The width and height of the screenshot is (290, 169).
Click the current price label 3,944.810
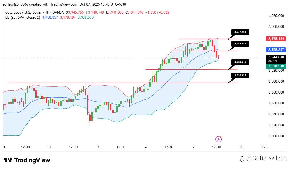[x=276, y=57]
